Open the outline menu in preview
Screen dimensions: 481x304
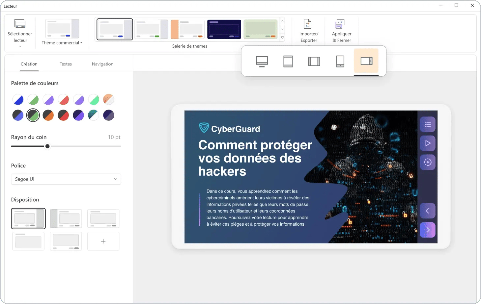(x=428, y=124)
